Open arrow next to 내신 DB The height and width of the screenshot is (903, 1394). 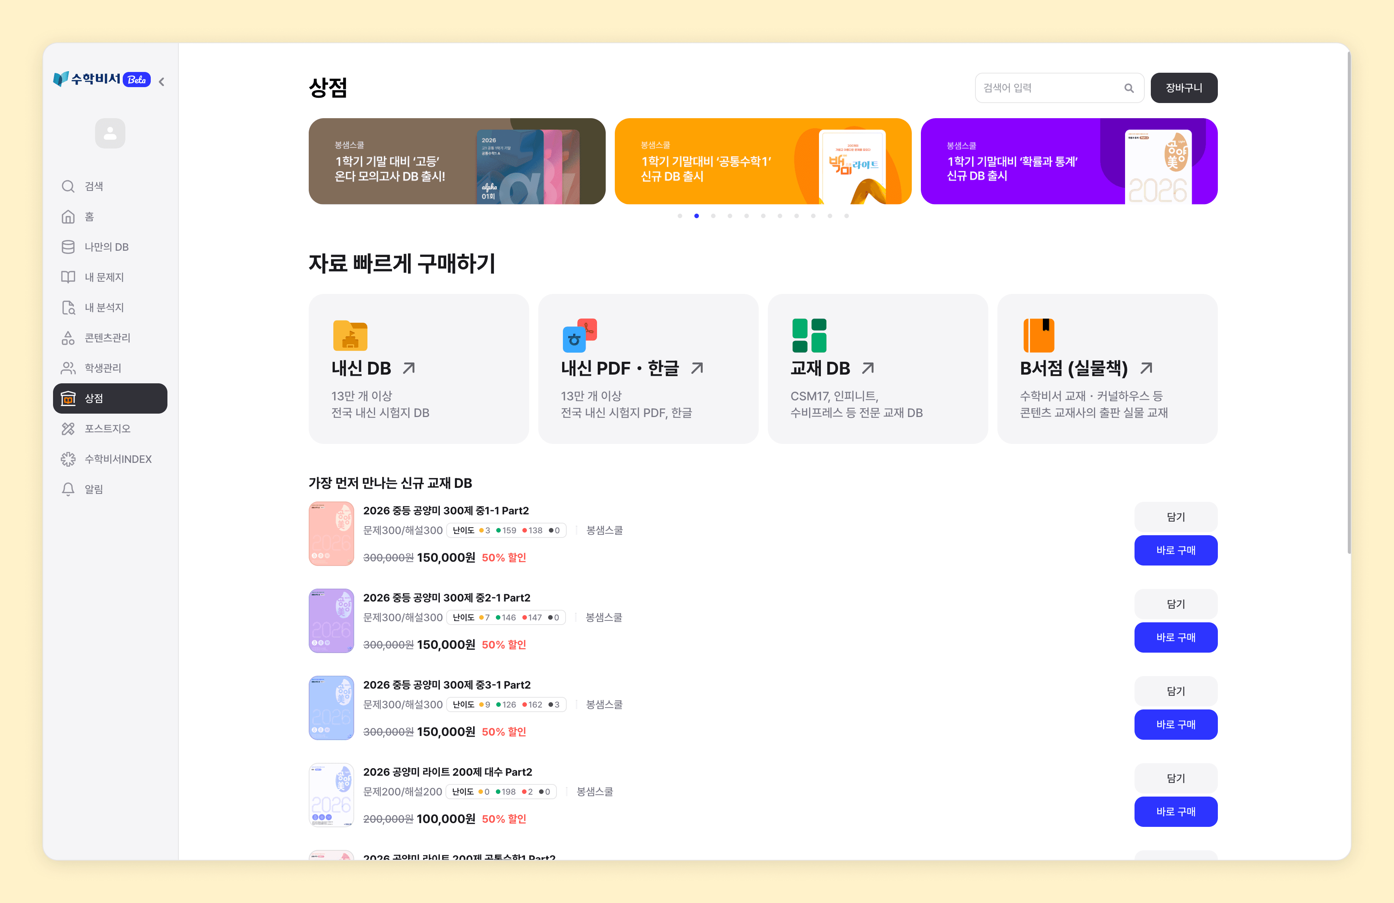click(409, 368)
